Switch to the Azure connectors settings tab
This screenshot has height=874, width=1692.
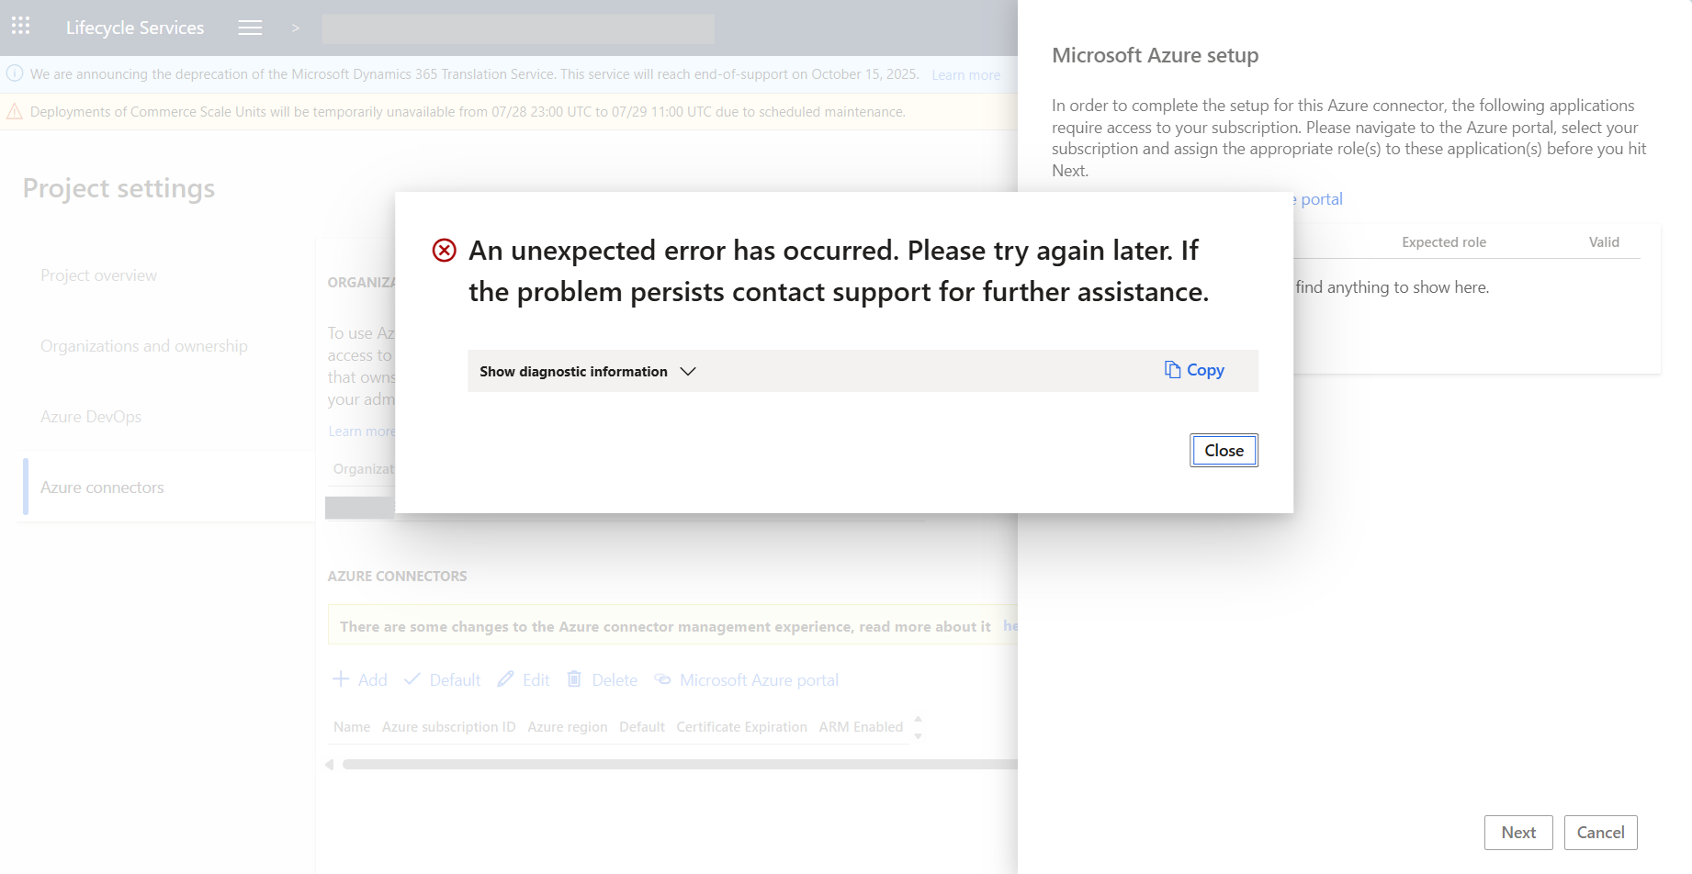102,487
